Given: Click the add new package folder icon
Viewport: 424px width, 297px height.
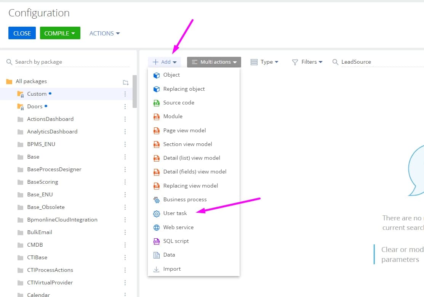Looking at the screenshot, I should (125, 82).
